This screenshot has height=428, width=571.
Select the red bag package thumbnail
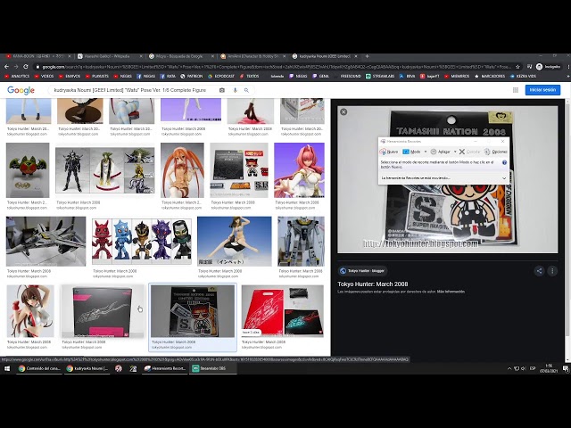[283, 311]
